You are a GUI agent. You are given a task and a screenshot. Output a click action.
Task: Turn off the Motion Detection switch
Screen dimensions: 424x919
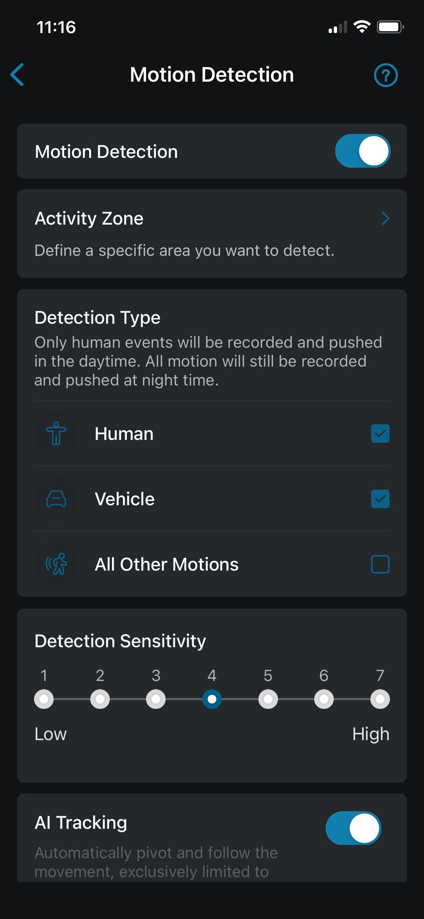362,151
